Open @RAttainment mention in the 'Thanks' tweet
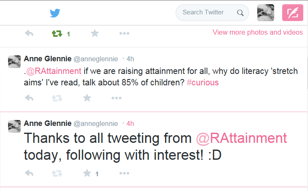The height and width of the screenshot is (191, 308). point(242,138)
